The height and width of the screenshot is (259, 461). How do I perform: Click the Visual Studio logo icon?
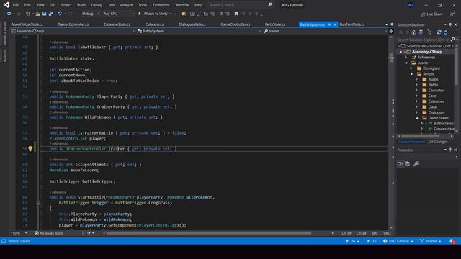pyautogui.click(x=6, y=5)
